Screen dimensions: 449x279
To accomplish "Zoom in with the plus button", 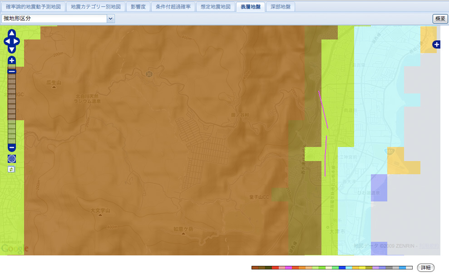I will (11, 60).
